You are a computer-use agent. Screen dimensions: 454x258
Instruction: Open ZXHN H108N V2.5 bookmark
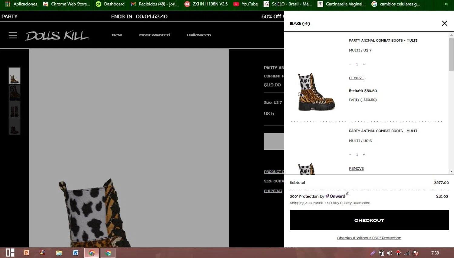pos(206,4)
